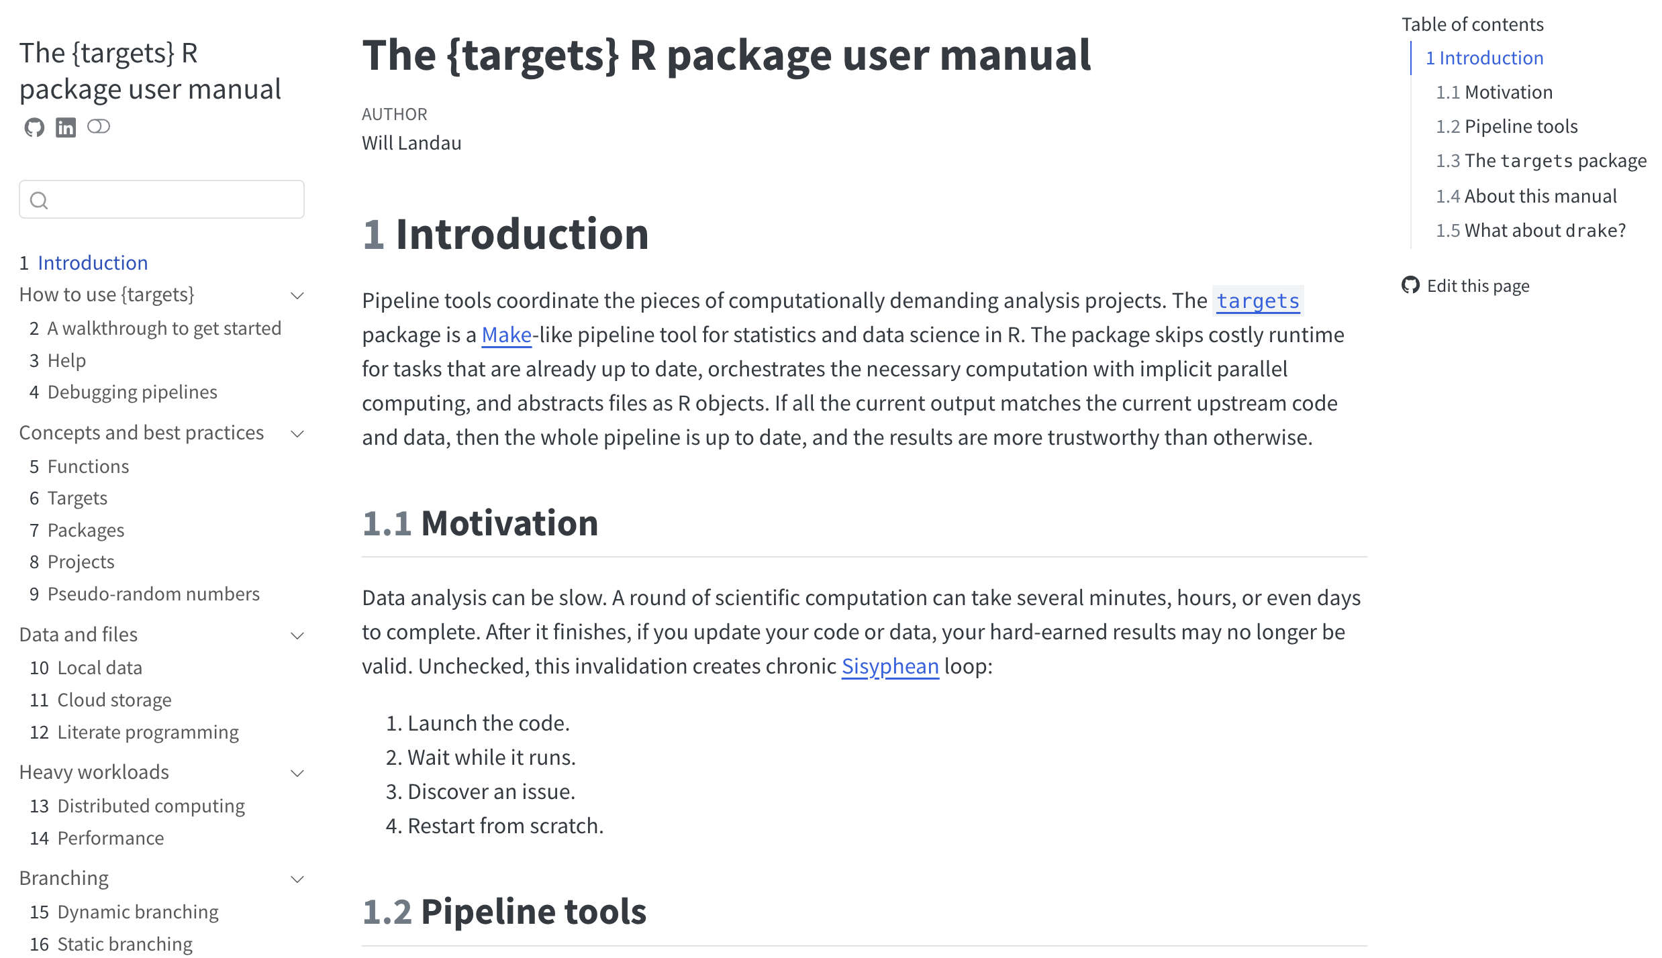1662x958 pixels.
Task: Open the LinkedIn icon under the title
Action: [66, 127]
